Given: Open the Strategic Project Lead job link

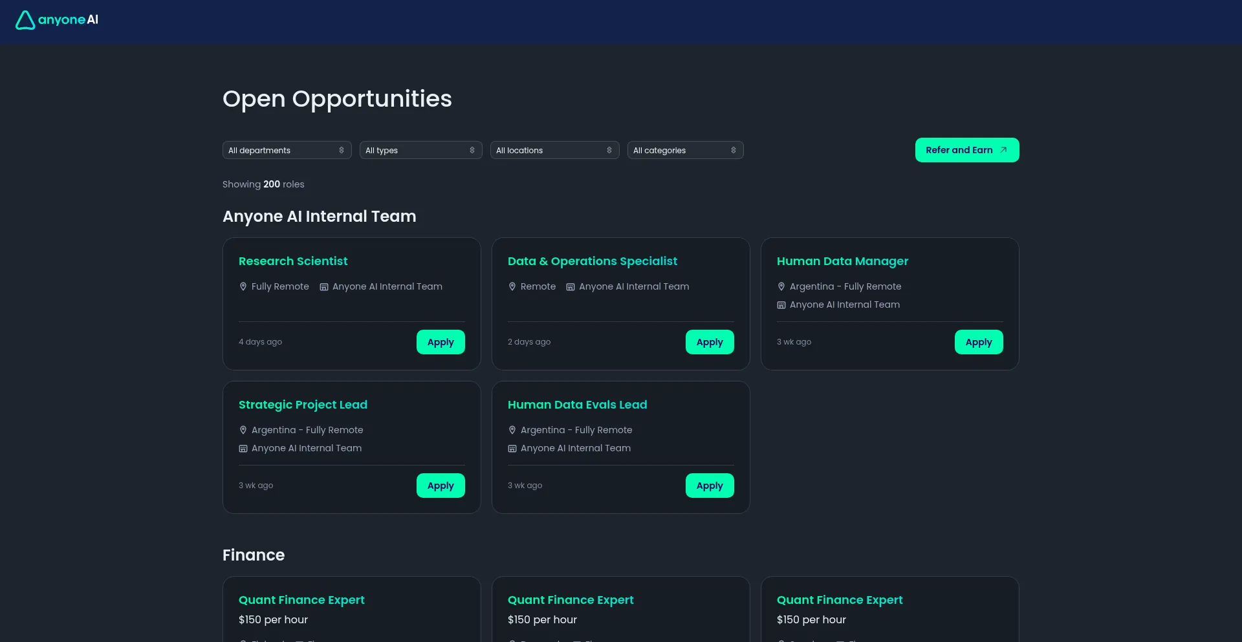Looking at the screenshot, I should click(x=303, y=405).
